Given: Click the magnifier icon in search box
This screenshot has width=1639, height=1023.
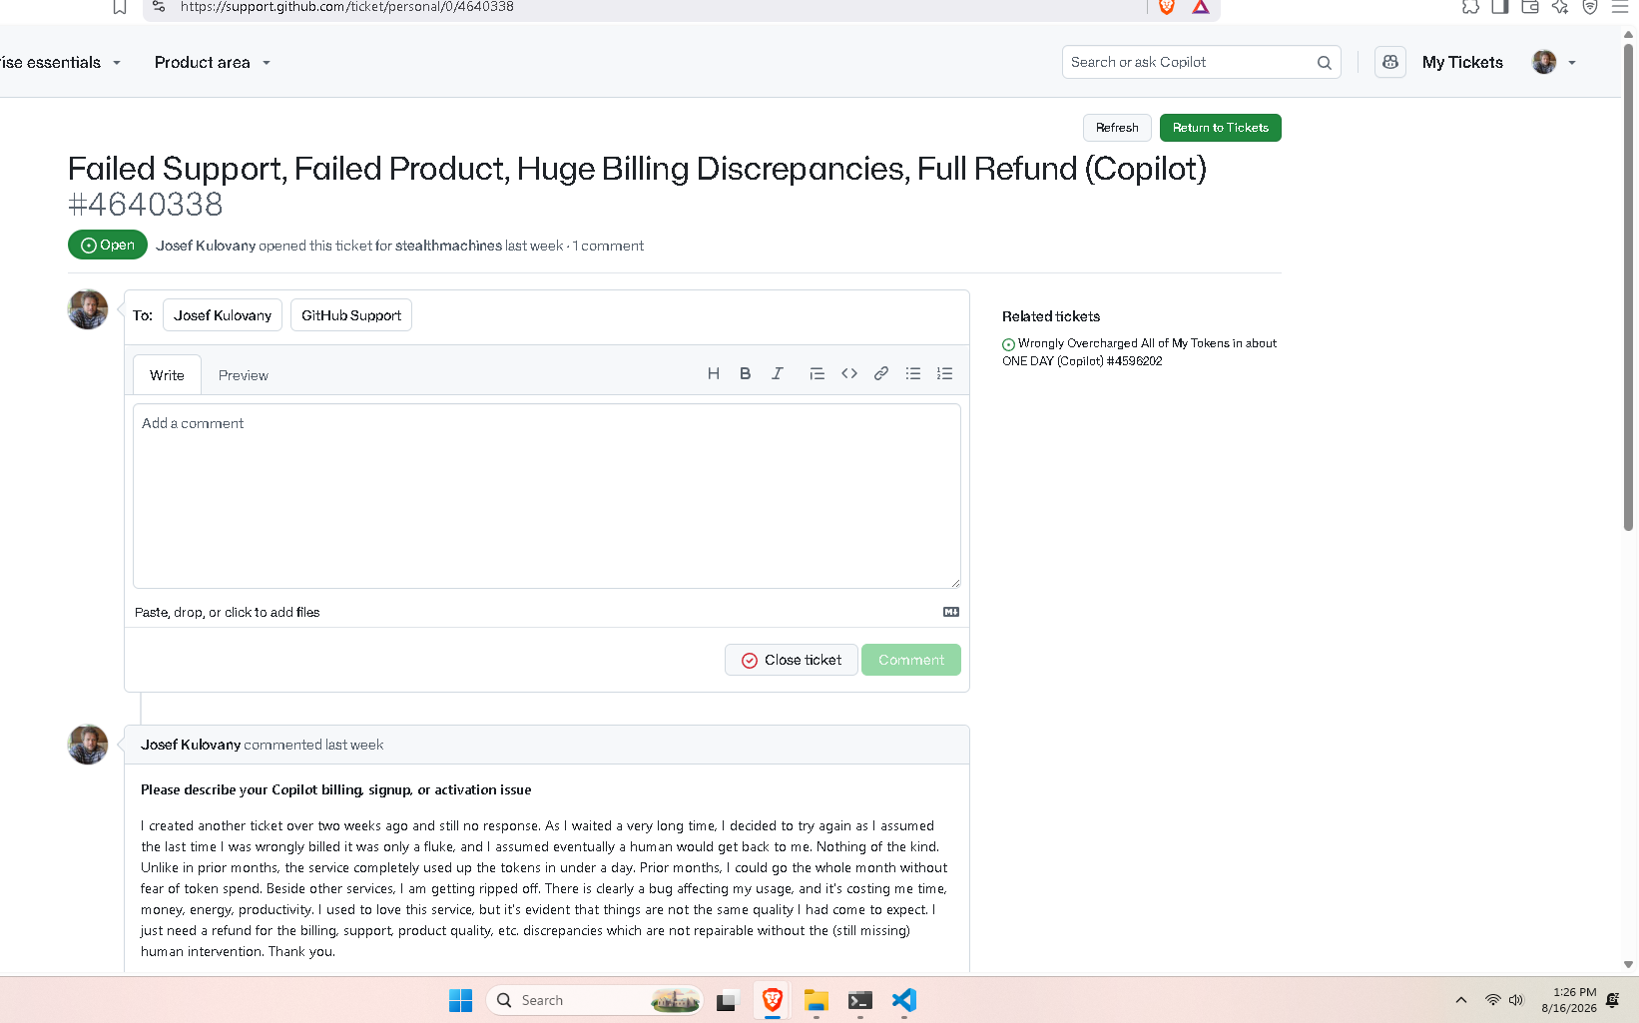Looking at the screenshot, I should coord(1325,62).
